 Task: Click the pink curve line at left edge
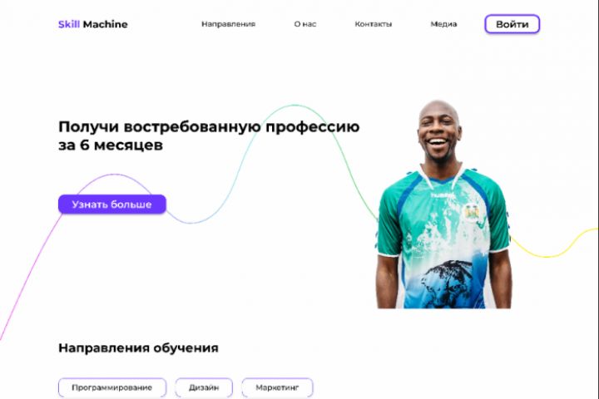click(31, 277)
